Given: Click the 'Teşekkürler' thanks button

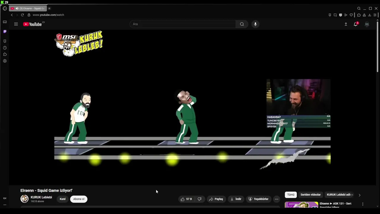Looking at the screenshot, I should (258, 199).
